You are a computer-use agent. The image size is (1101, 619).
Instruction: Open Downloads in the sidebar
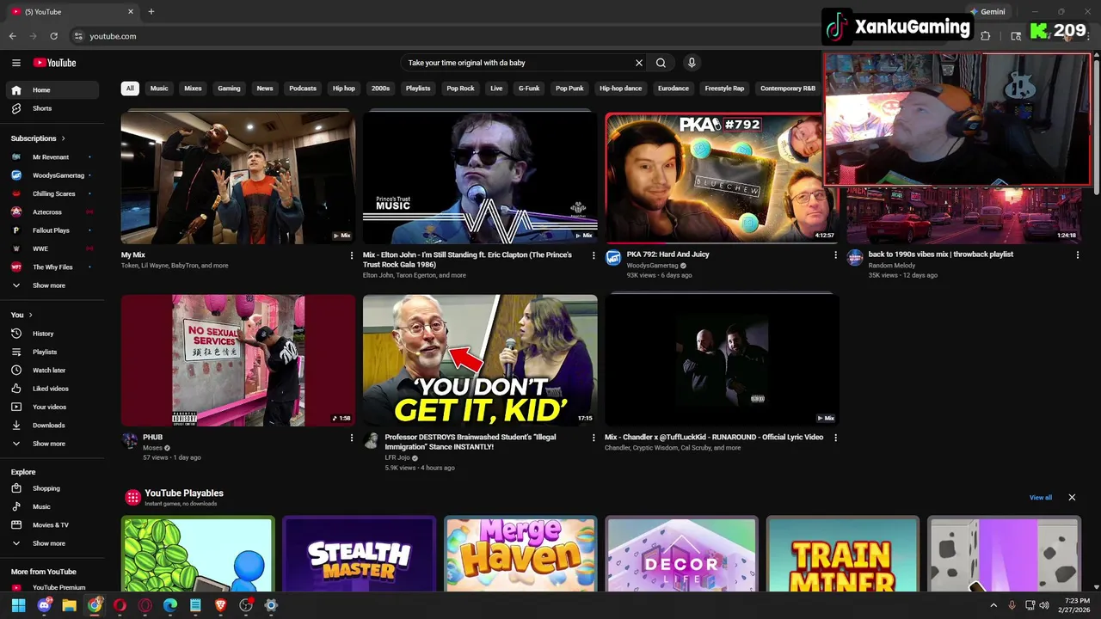(52, 425)
